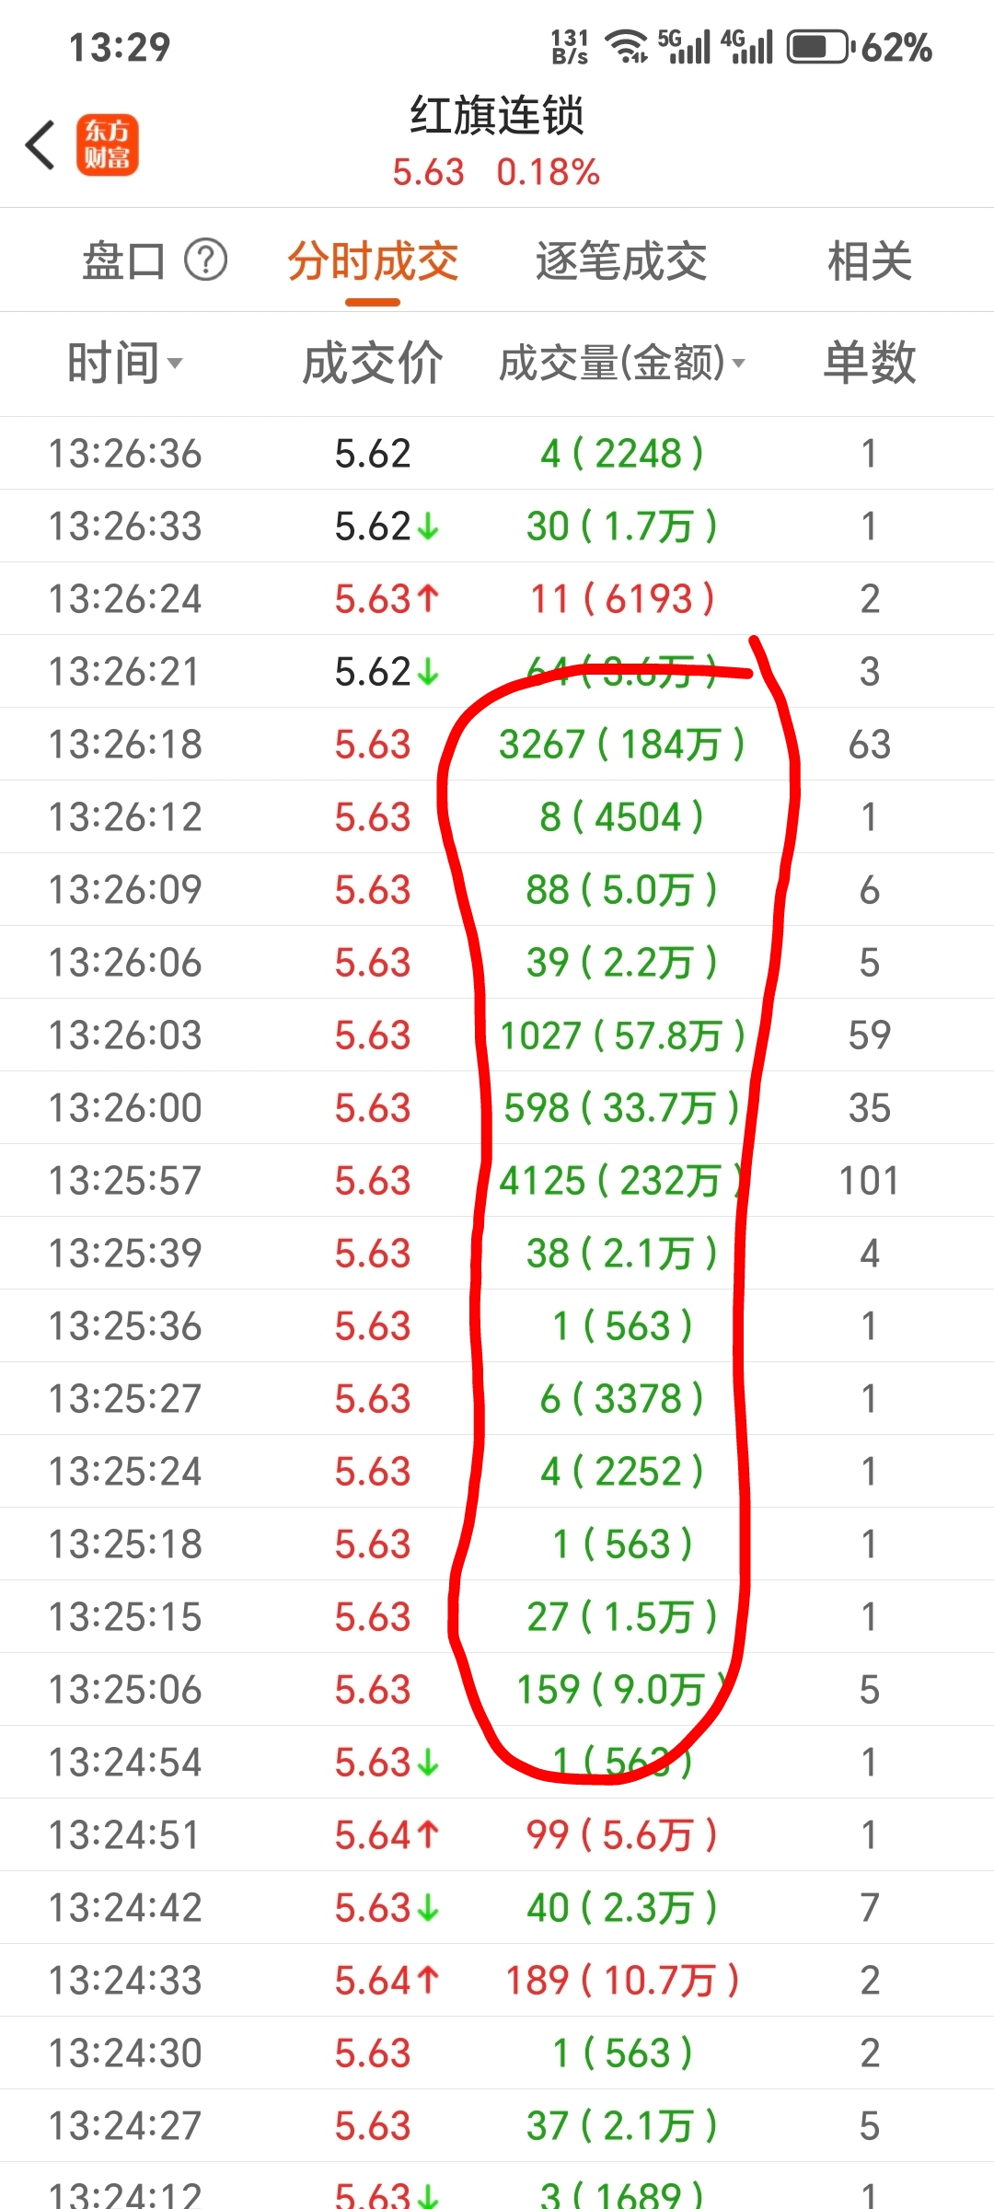
Task: Select the 13:25:18 time cell
Action: click(x=125, y=1544)
